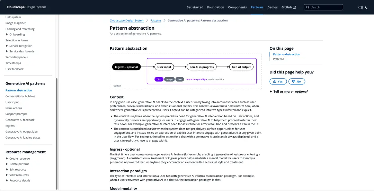The width and height of the screenshot is (374, 191).
Task: Click the Text badge in diagram
Action: (x=180, y=79)
